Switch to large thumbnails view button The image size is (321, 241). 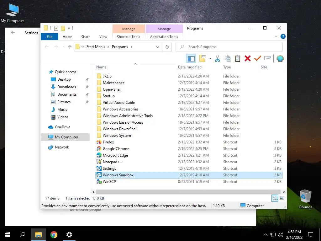282,198
